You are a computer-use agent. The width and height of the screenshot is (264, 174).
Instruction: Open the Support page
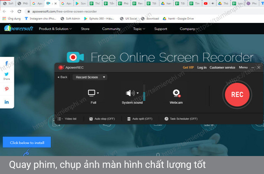coord(161,29)
